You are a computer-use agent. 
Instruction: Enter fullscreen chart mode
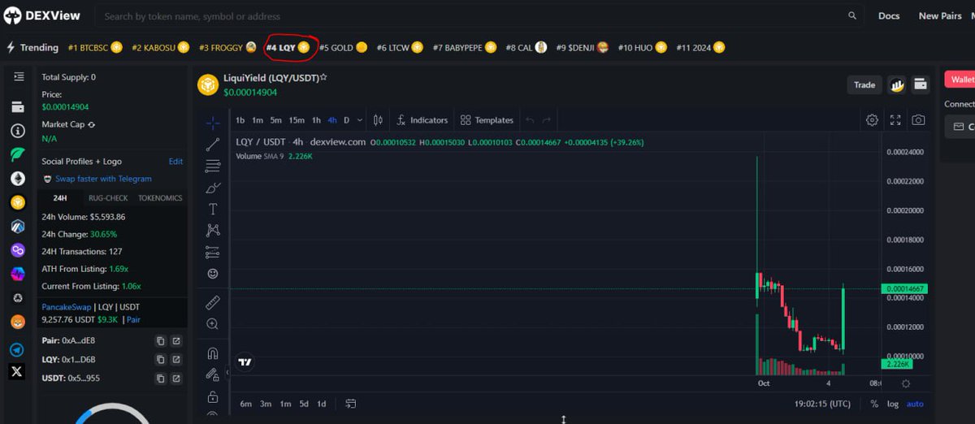(x=895, y=119)
